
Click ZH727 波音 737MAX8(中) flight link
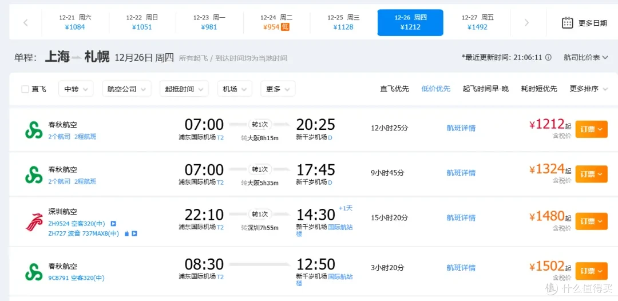84,233
